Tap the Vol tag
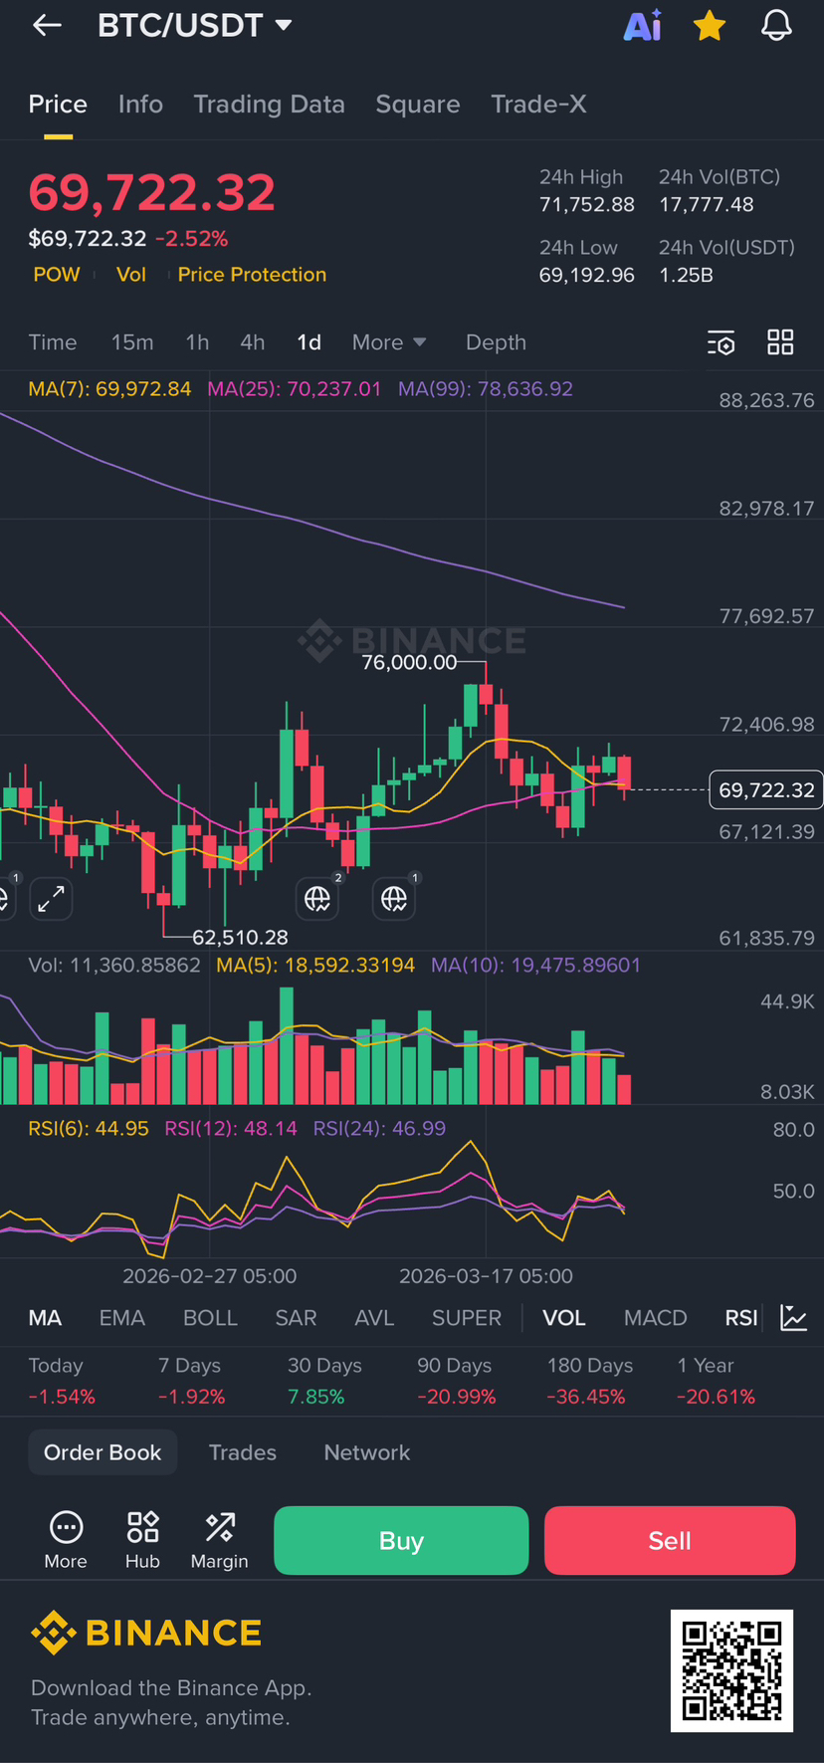Screen dimensions: 824x1763 coord(131,275)
